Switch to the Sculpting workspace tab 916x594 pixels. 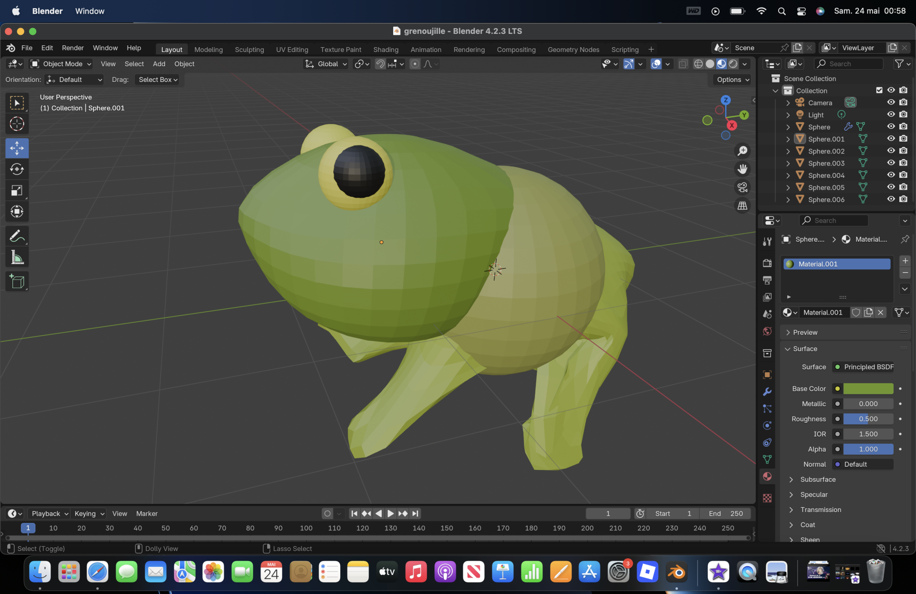[x=249, y=50]
